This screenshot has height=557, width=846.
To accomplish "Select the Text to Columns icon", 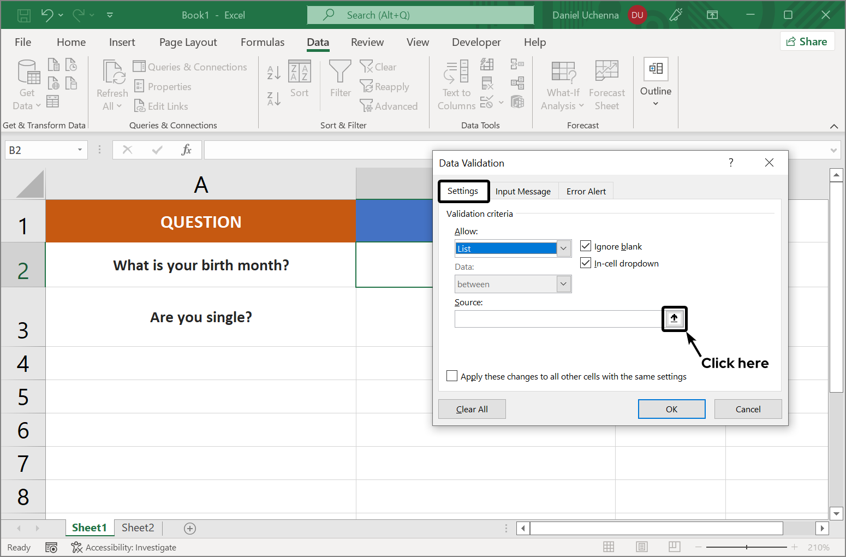I will pyautogui.click(x=456, y=83).
